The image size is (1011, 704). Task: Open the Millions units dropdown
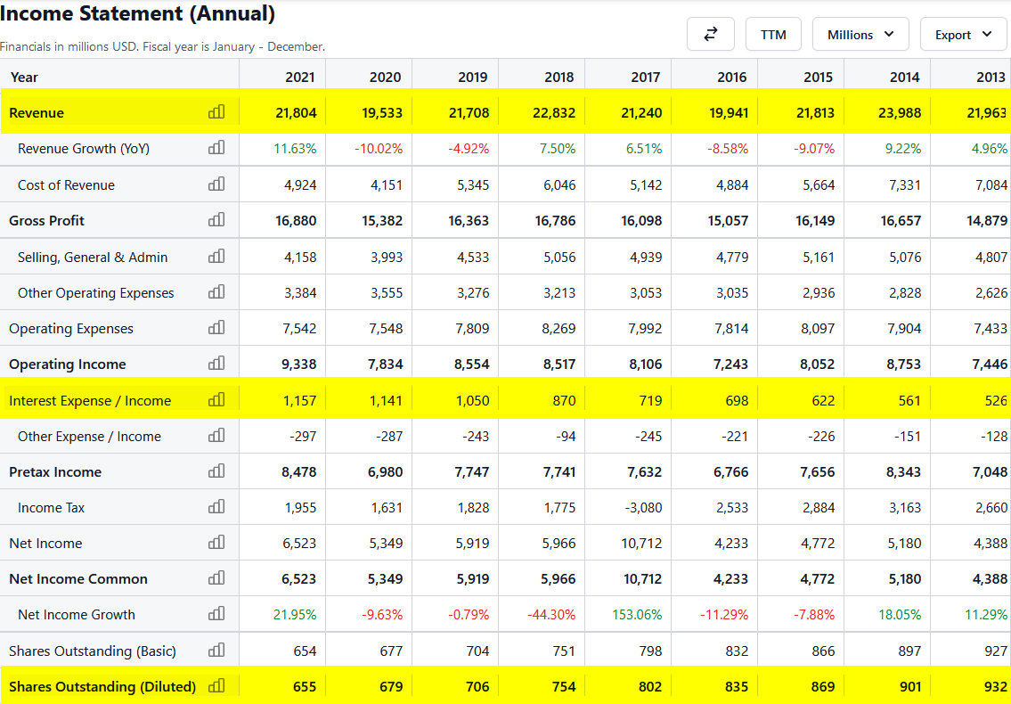(x=860, y=35)
